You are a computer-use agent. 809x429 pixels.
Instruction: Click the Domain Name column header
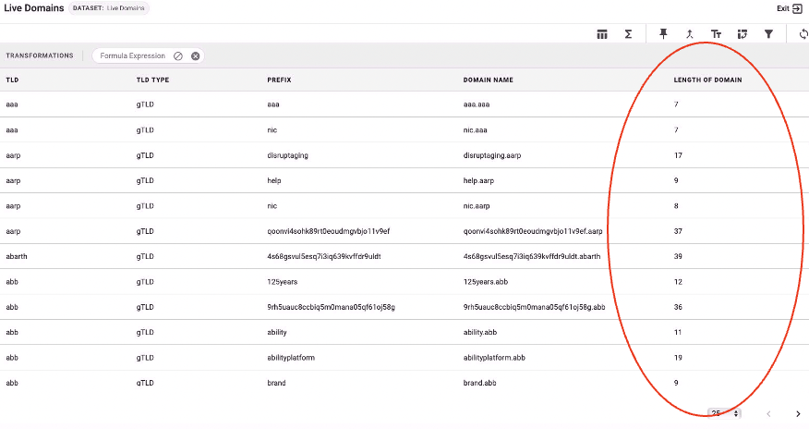coord(489,80)
